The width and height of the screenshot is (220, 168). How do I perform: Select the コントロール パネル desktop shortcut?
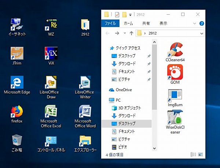[51, 144]
